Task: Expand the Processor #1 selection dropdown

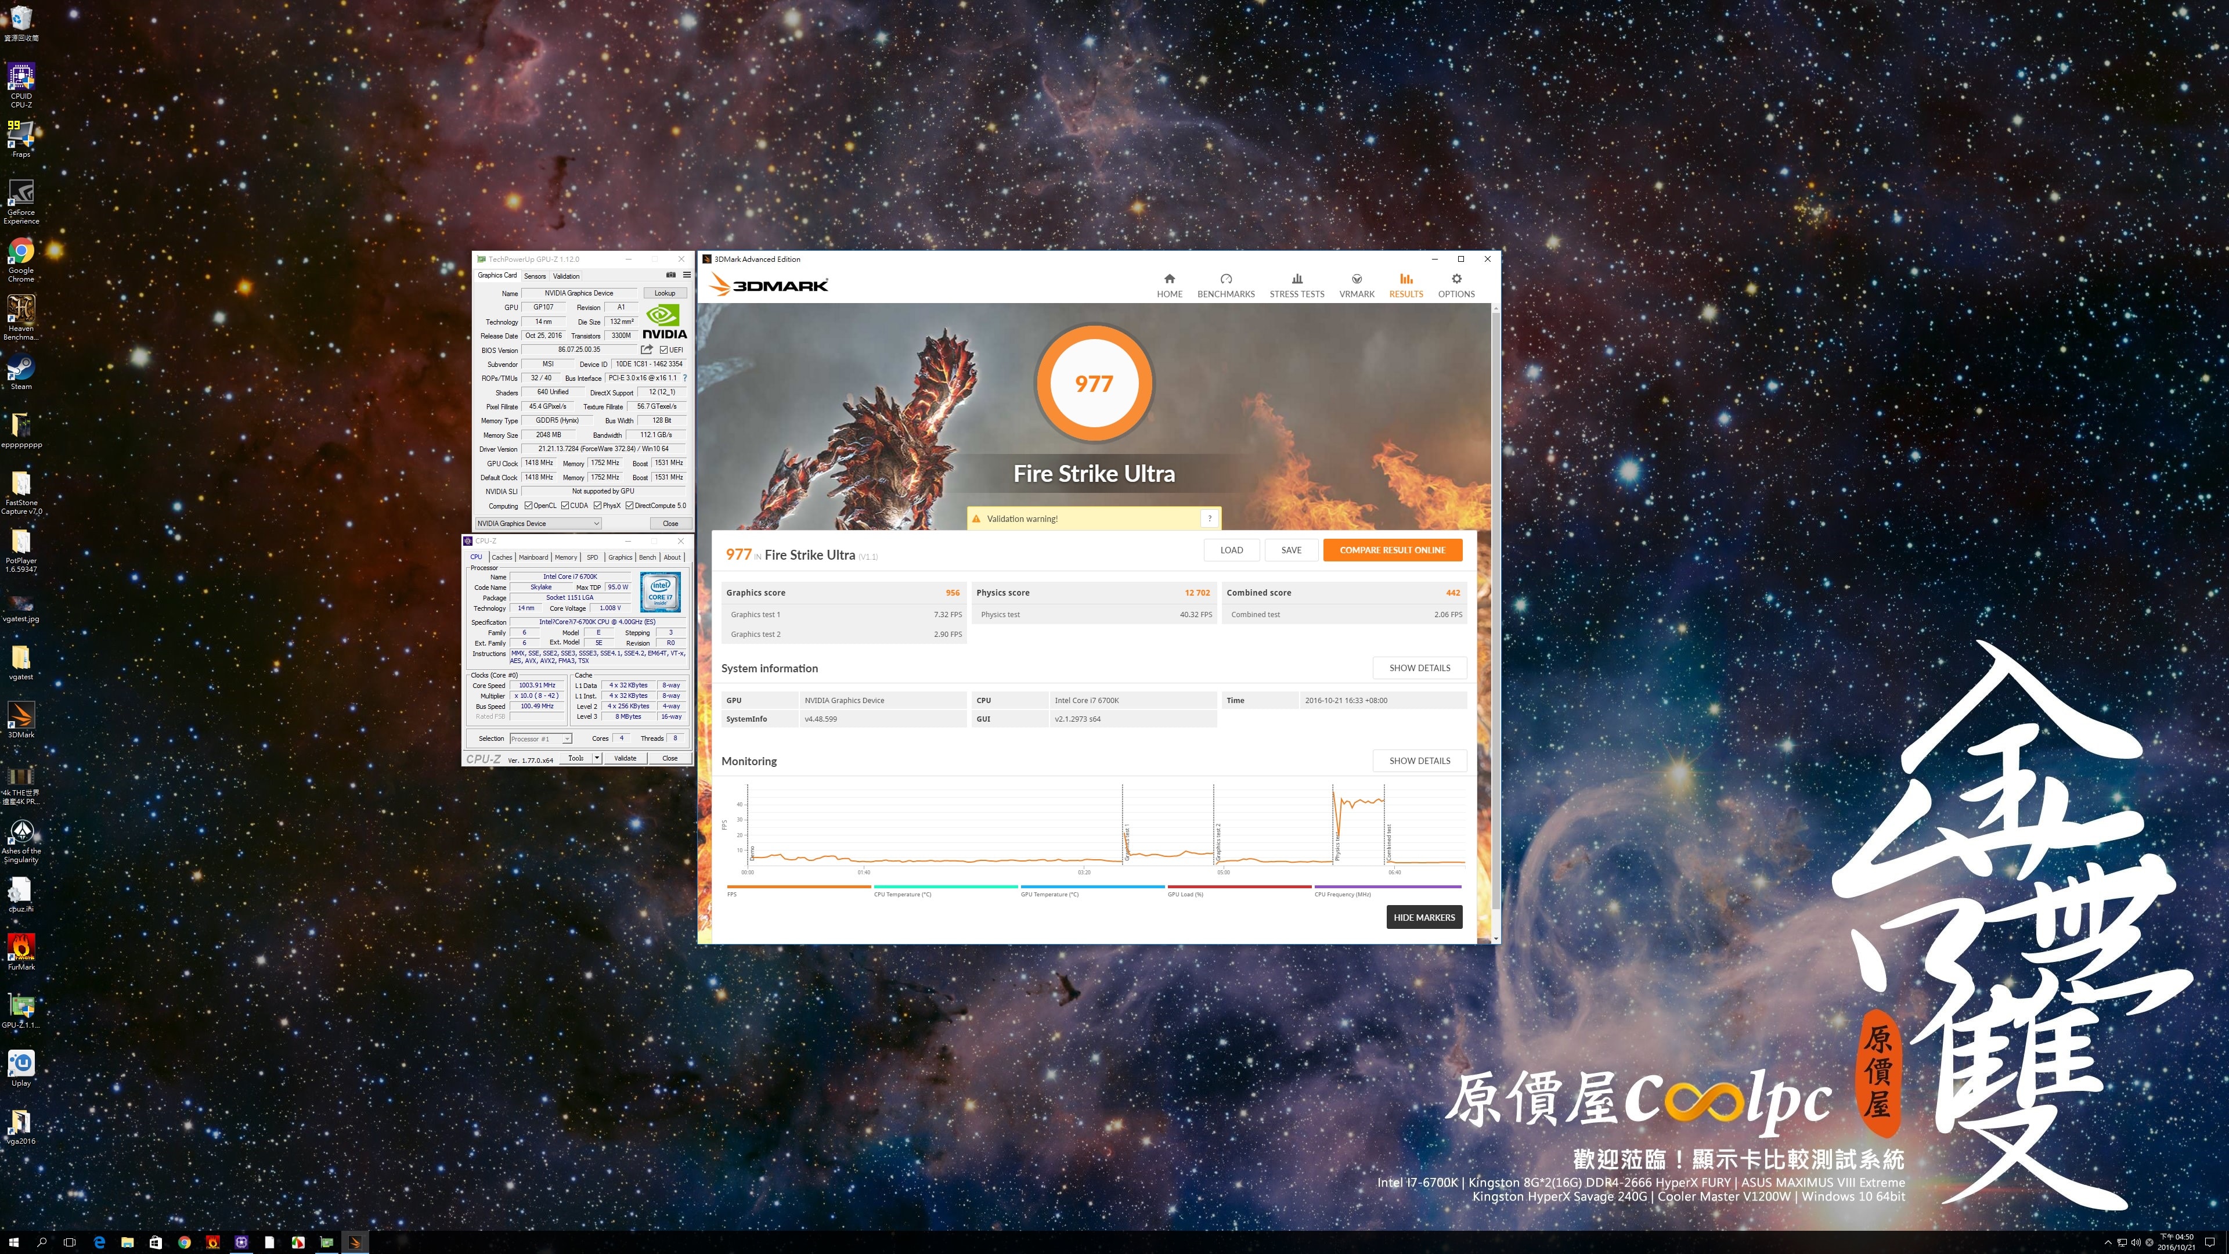Action: (x=540, y=738)
